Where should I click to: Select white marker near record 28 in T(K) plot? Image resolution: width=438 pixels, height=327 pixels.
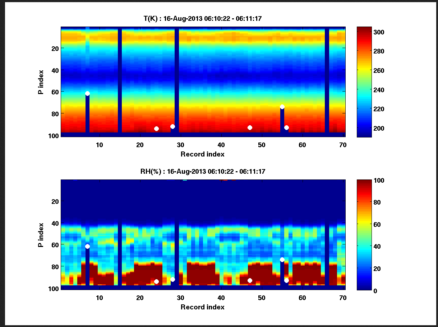172,126
